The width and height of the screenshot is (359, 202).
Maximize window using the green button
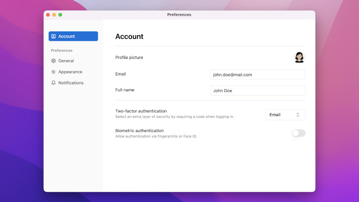point(60,15)
